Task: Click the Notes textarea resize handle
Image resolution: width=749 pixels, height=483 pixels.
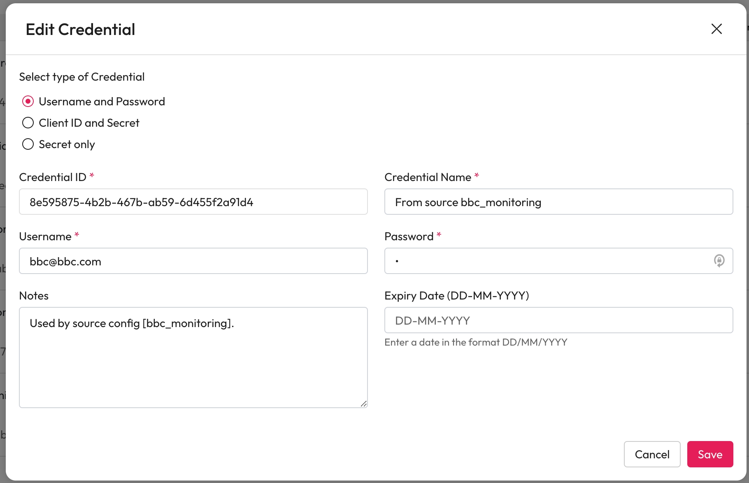Action: [363, 404]
